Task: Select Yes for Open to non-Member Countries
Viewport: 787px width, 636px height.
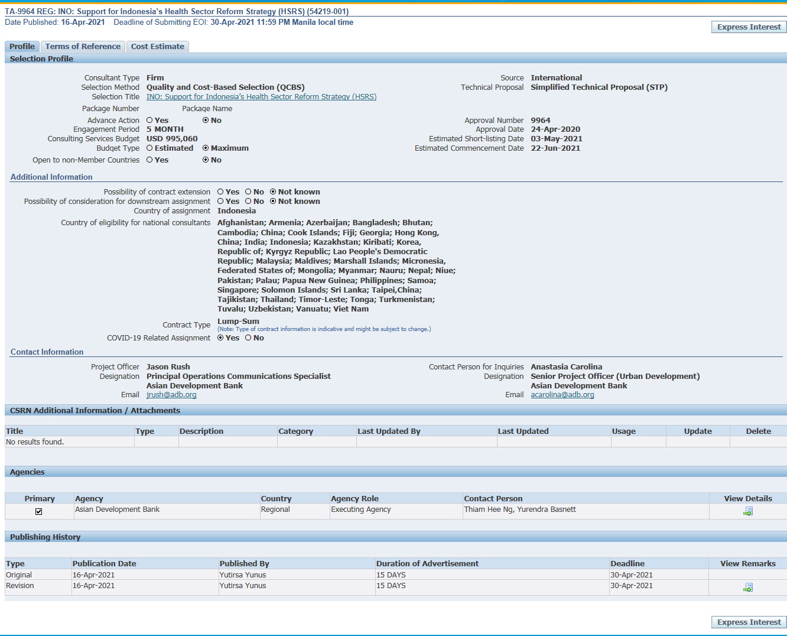Action: point(149,160)
